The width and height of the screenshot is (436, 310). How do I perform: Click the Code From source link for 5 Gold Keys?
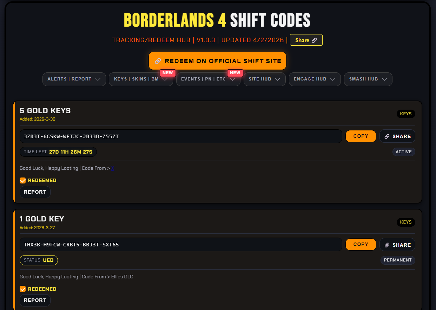click(113, 169)
